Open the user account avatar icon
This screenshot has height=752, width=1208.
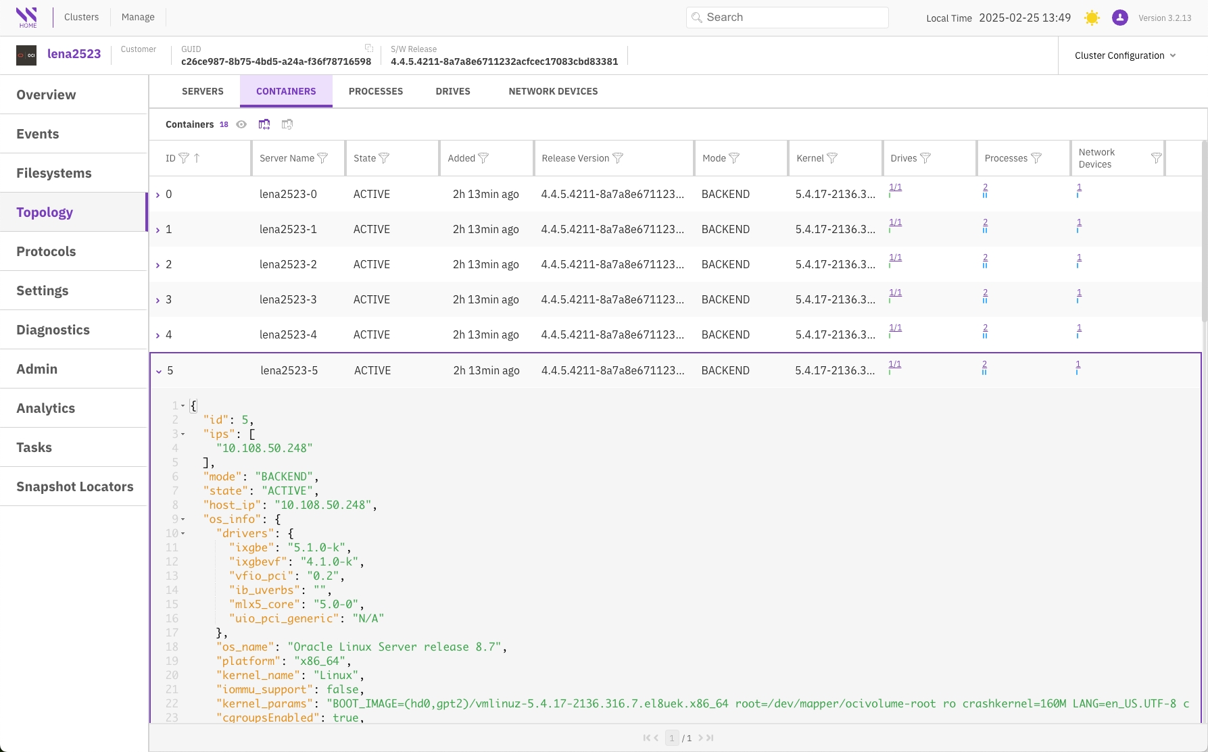click(x=1119, y=18)
